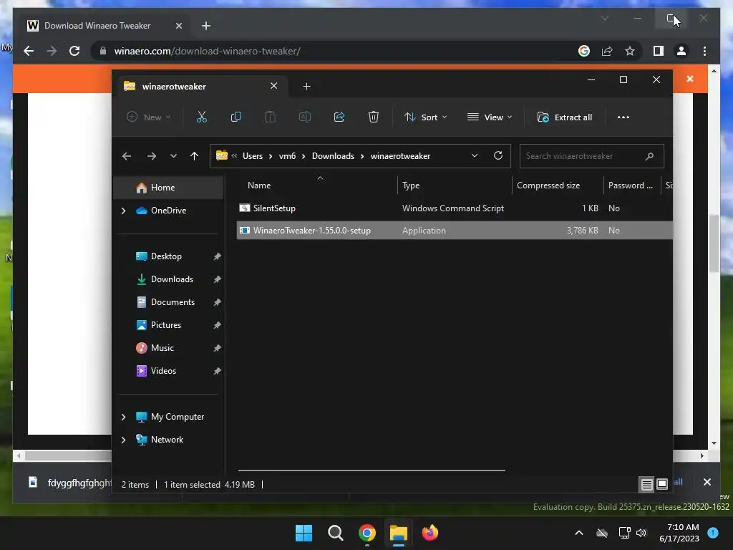This screenshot has width=733, height=550.
Task: Click the Paste clipboard icon in Explorer toolbar
Action: (x=270, y=117)
